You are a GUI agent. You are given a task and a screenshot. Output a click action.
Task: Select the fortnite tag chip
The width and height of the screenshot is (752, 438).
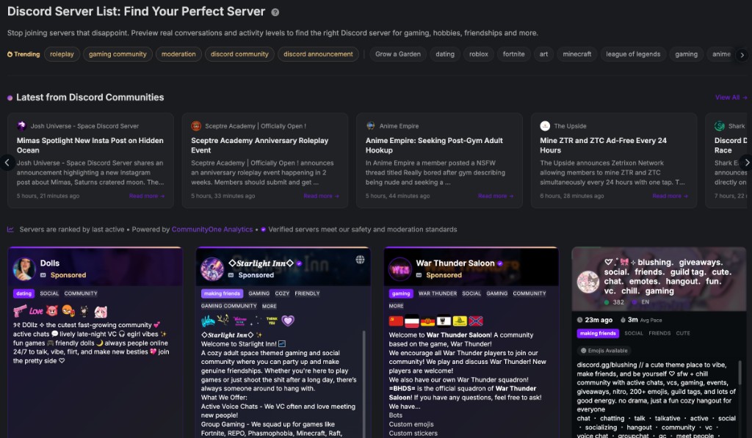point(513,54)
